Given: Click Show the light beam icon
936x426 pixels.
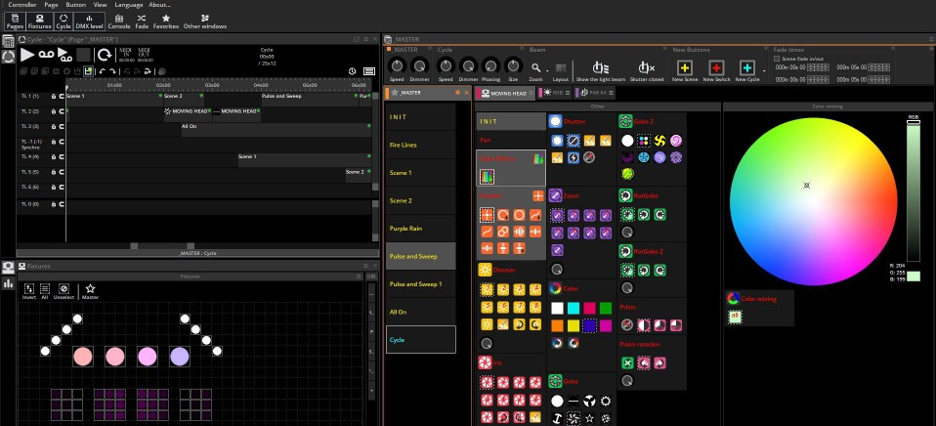Looking at the screenshot, I should click(x=601, y=67).
